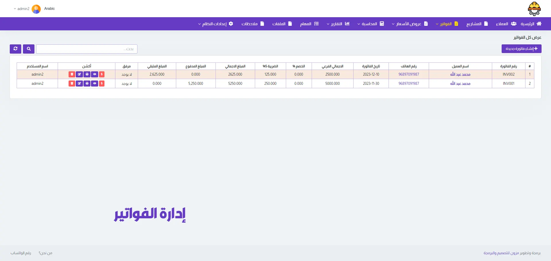Refresh the invoice list
The width and height of the screenshot is (551, 261).
[15, 49]
